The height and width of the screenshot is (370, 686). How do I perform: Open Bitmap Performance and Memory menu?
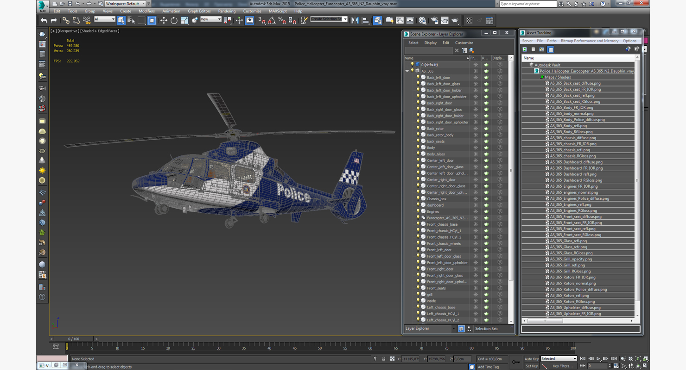click(x=590, y=41)
